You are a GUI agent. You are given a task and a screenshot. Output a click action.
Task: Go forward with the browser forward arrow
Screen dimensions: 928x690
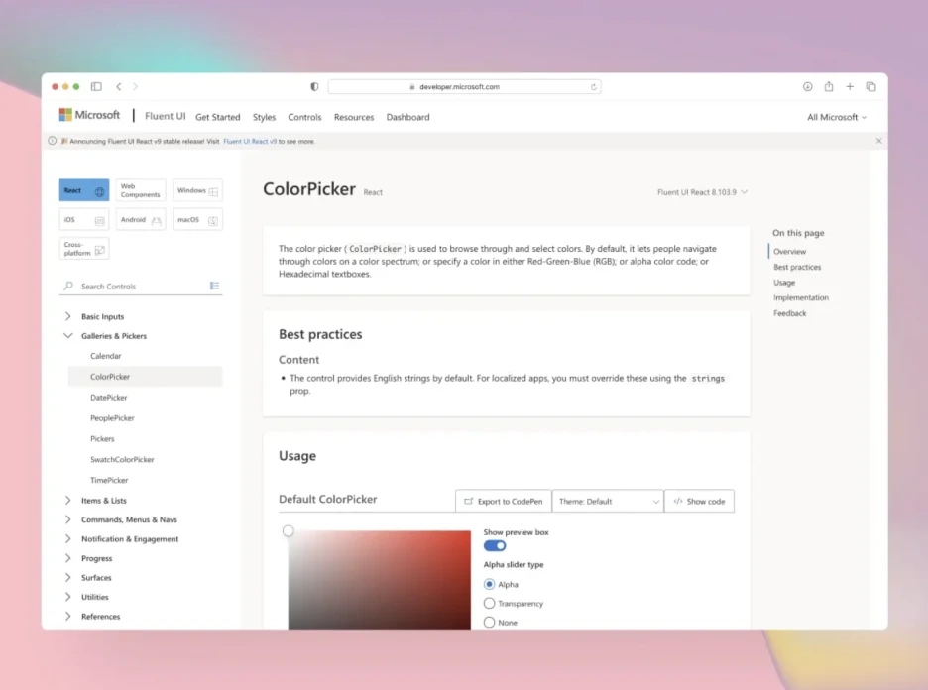click(x=135, y=86)
